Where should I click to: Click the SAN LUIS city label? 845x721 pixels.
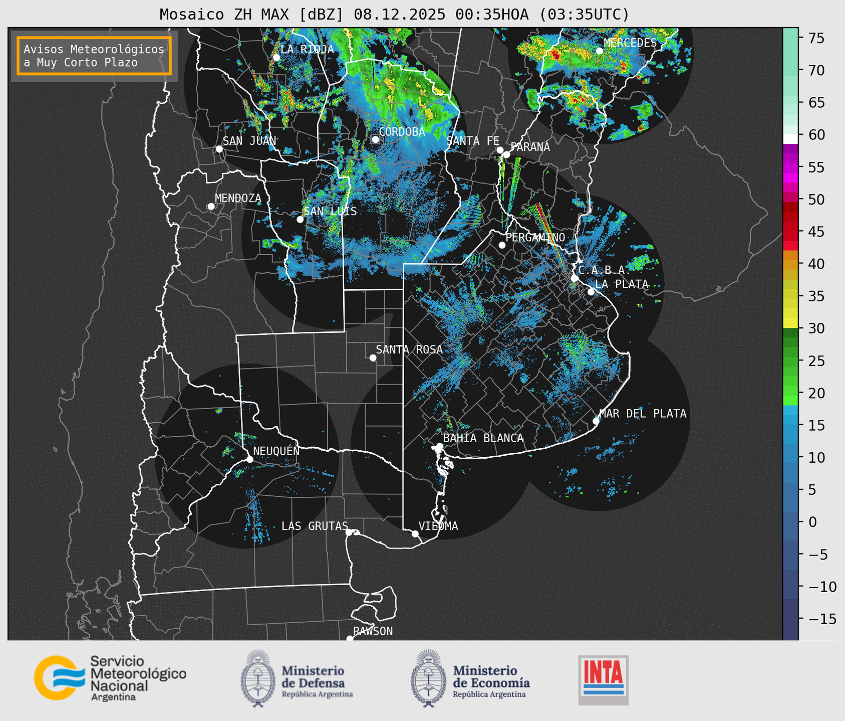pyautogui.click(x=330, y=211)
